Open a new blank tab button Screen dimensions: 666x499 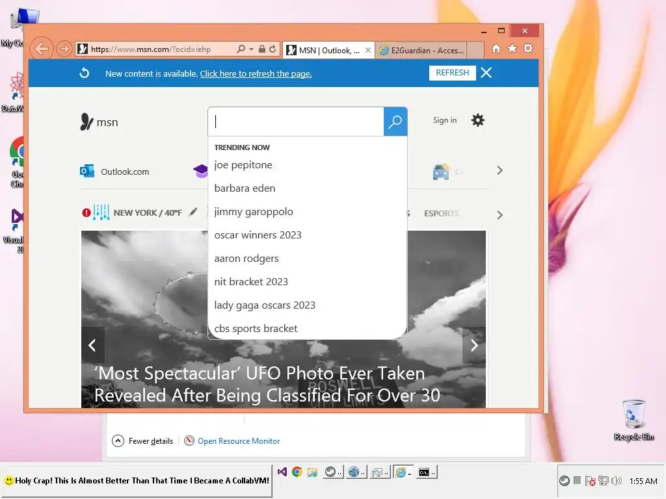tap(475, 50)
